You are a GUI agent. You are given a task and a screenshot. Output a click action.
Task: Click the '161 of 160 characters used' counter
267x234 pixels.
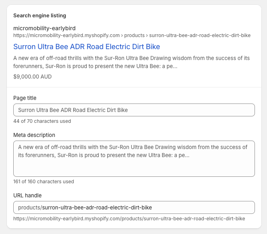[43, 182]
